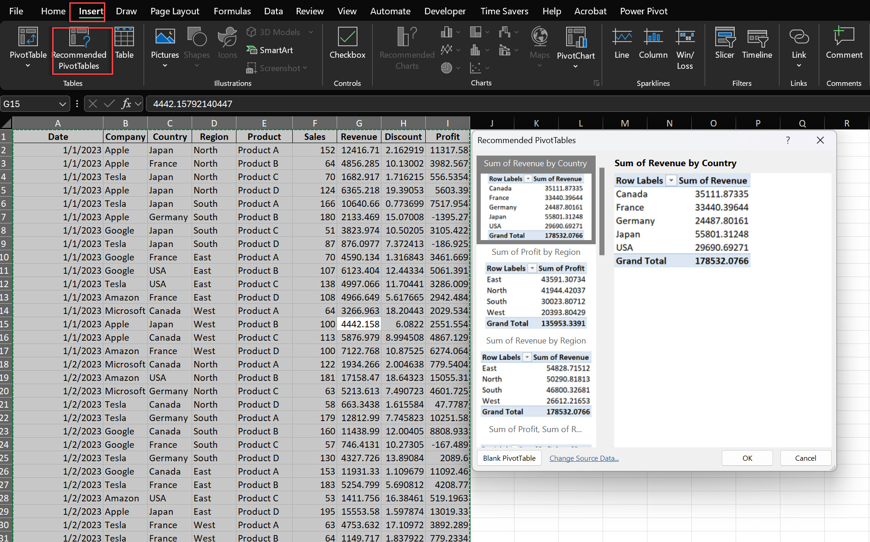This screenshot has height=542, width=870.
Task: Insert a Column sparkline
Action: click(x=653, y=43)
